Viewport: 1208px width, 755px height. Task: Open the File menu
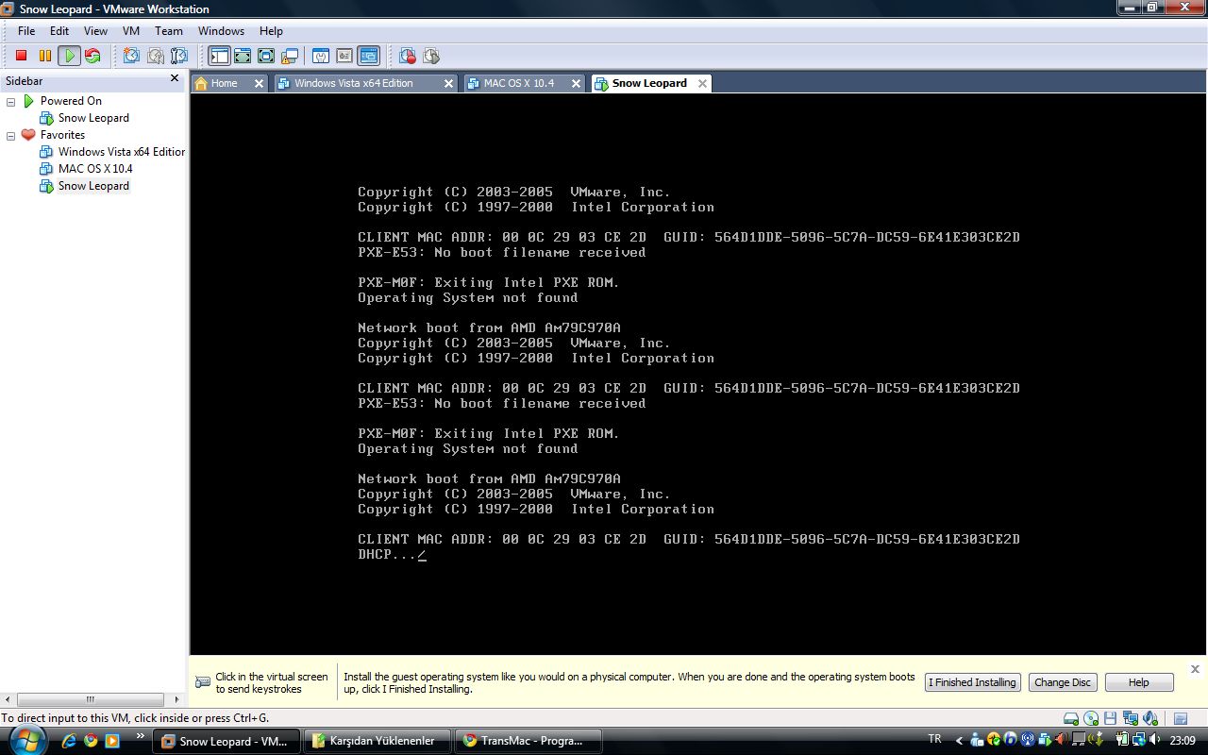tap(26, 30)
